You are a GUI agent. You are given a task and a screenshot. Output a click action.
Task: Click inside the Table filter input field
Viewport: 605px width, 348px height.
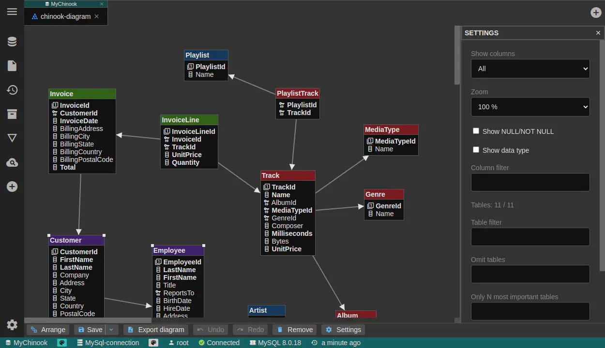pyautogui.click(x=530, y=236)
